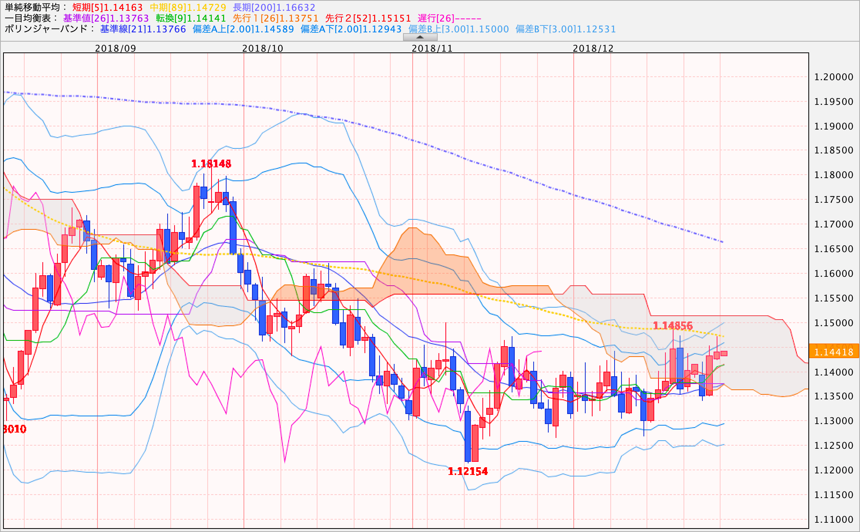This screenshot has width=860, height=532.
Task: Click the Ichimoku base line [26] value
Action: tap(106, 18)
